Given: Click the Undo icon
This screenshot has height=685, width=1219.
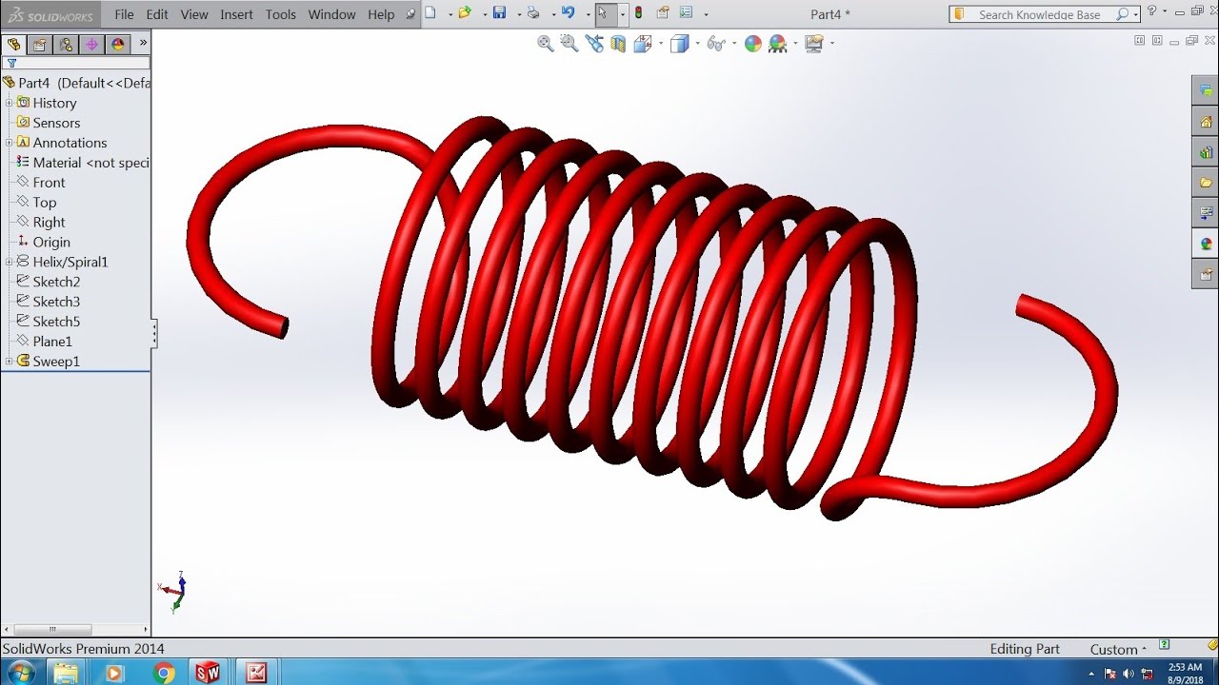Looking at the screenshot, I should pyautogui.click(x=568, y=13).
